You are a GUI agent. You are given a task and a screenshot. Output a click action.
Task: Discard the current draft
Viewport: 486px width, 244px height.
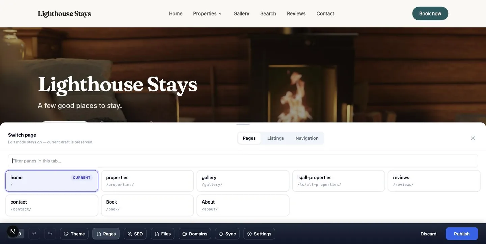pyautogui.click(x=428, y=234)
